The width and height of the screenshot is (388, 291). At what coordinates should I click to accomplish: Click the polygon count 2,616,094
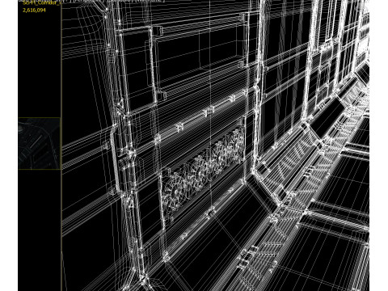tap(34, 11)
